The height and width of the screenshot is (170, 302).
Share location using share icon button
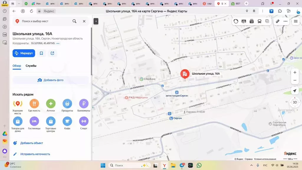tap(52, 53)
